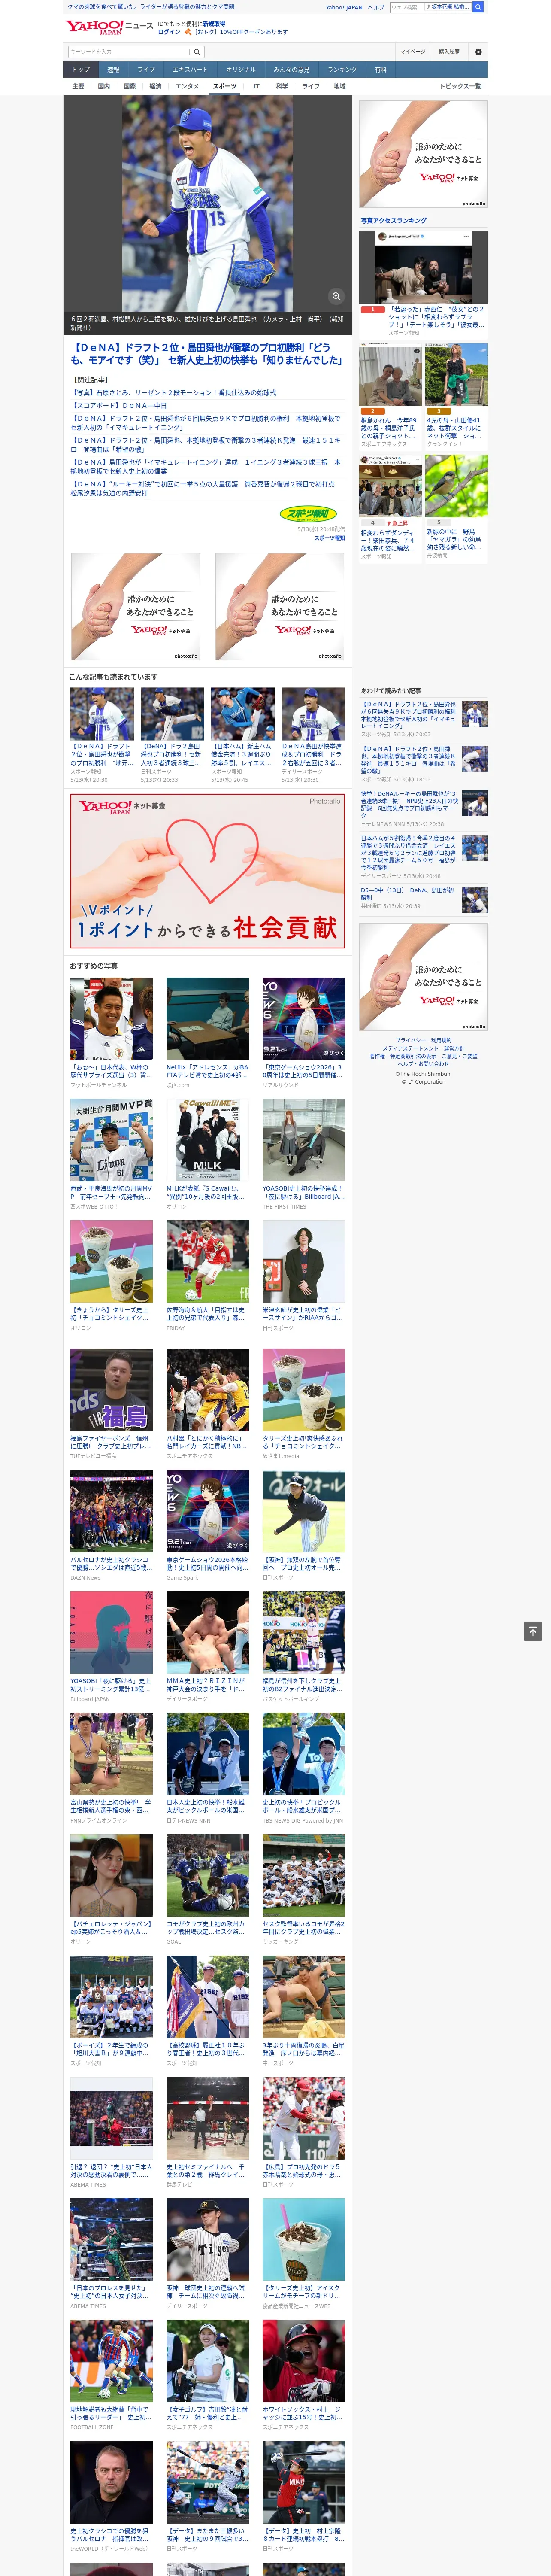Select the 国内 category

pos(104,86)
